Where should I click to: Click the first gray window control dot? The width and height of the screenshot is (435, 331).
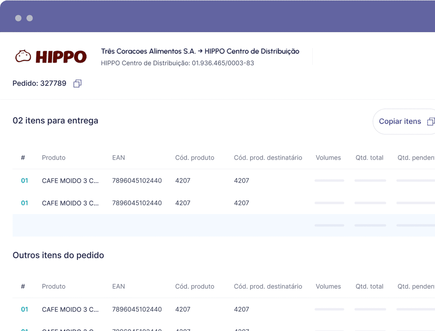(18, 18)
